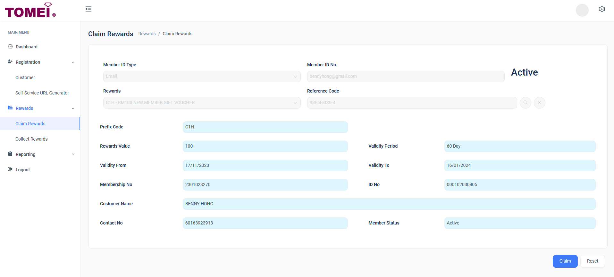
Task: Open the Rewards voucher dropdown
Action: [202, 103]
